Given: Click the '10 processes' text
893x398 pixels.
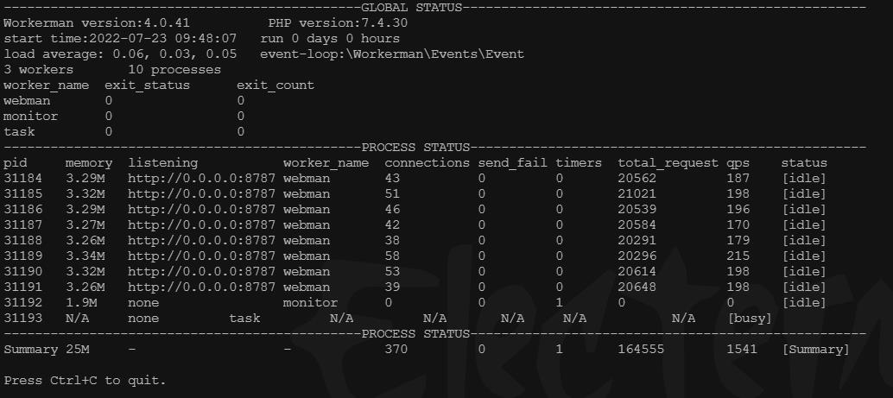Looking at the screenshot, I should point(174,69).
